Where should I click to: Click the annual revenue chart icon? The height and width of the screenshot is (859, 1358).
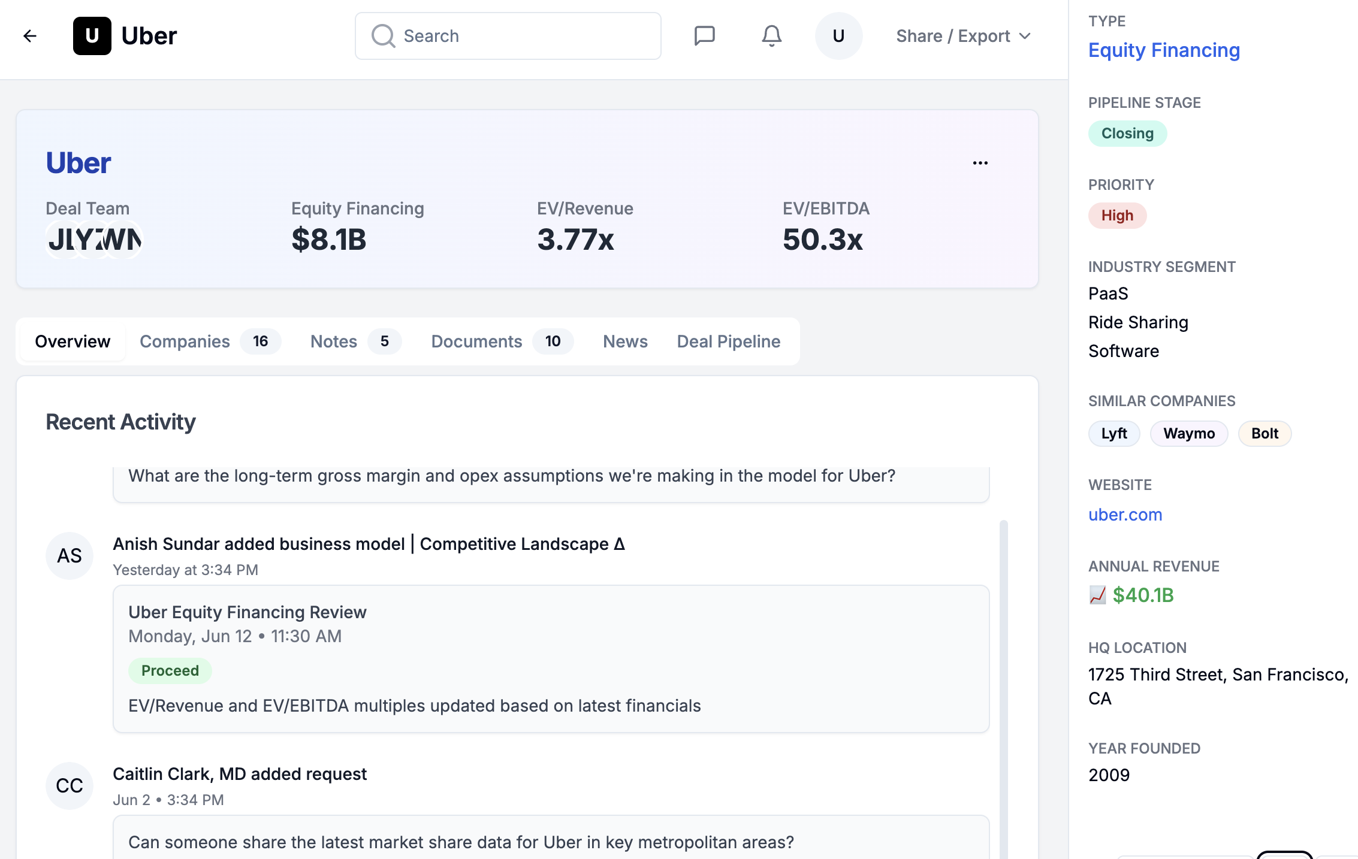pyautogui.click(x=1097, y=595)
